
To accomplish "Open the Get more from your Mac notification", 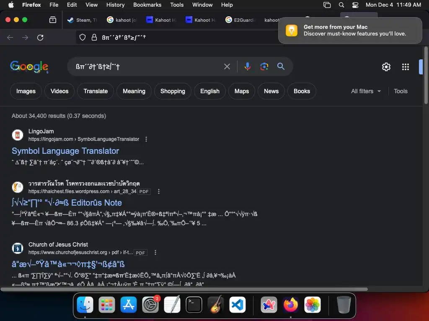I will coord(350,30).
